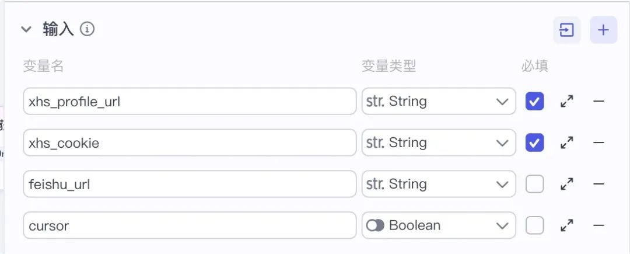Delete the cursor variable row

coord(598,225)
